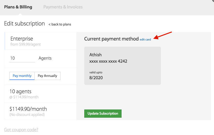
Task: Open the Got coupon code link
Action: (21, 130)
